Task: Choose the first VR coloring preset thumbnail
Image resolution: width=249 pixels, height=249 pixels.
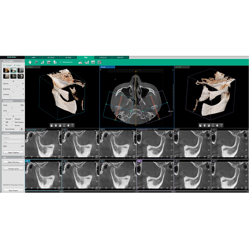Action: pyautogui.click(x=6, y=70)
